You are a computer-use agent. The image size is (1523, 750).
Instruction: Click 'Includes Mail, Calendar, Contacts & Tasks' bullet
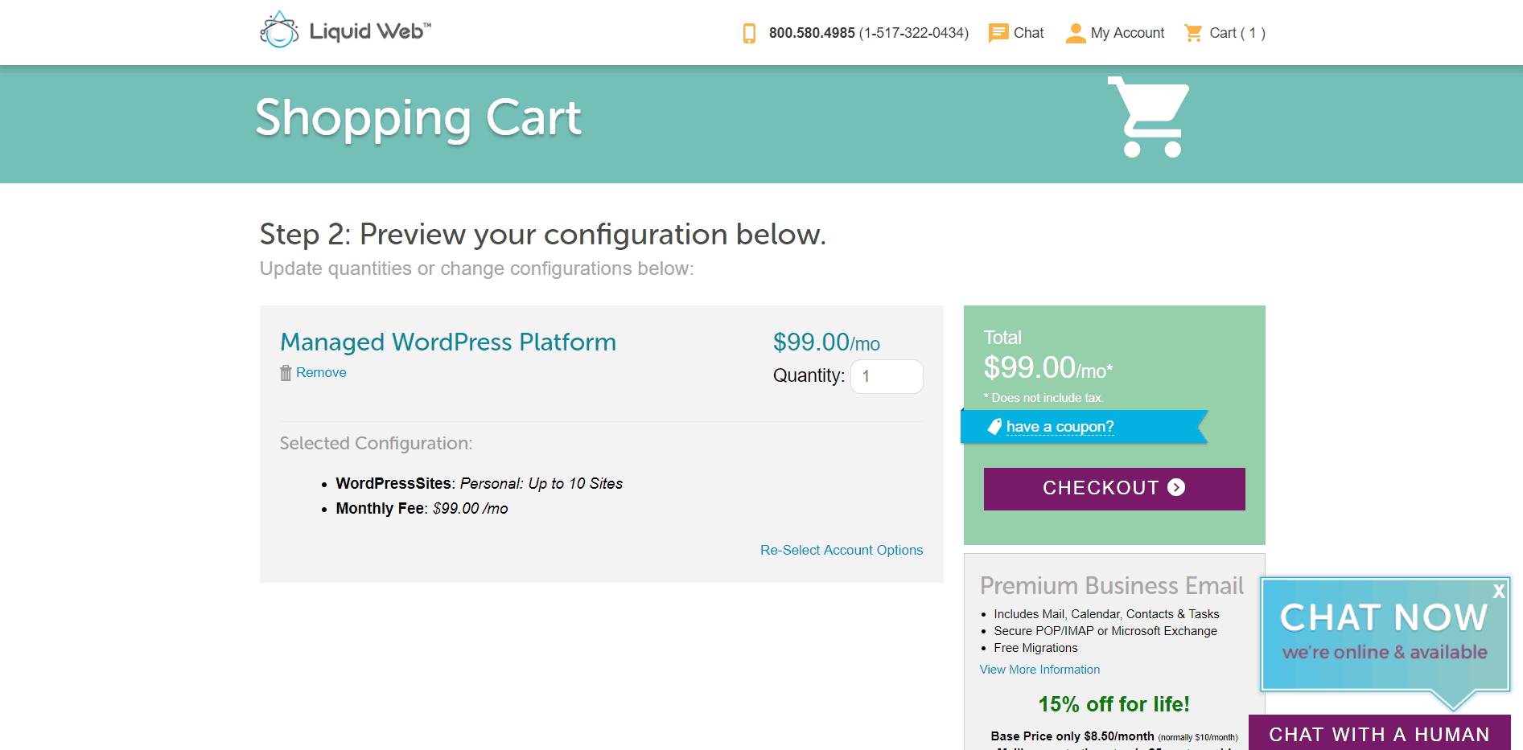pos(1106,614)
